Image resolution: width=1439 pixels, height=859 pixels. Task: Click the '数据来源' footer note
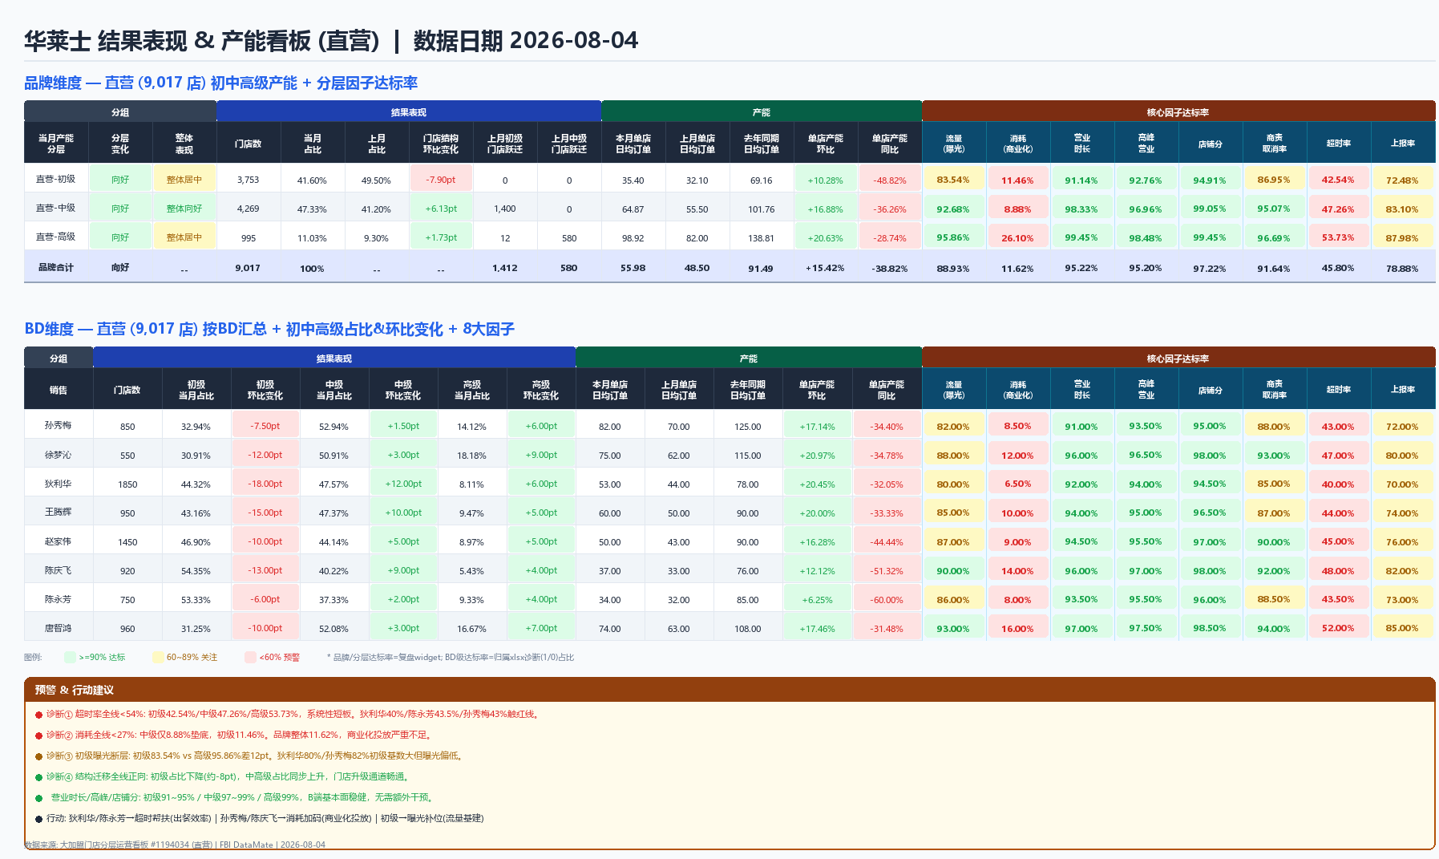point(175,845)
